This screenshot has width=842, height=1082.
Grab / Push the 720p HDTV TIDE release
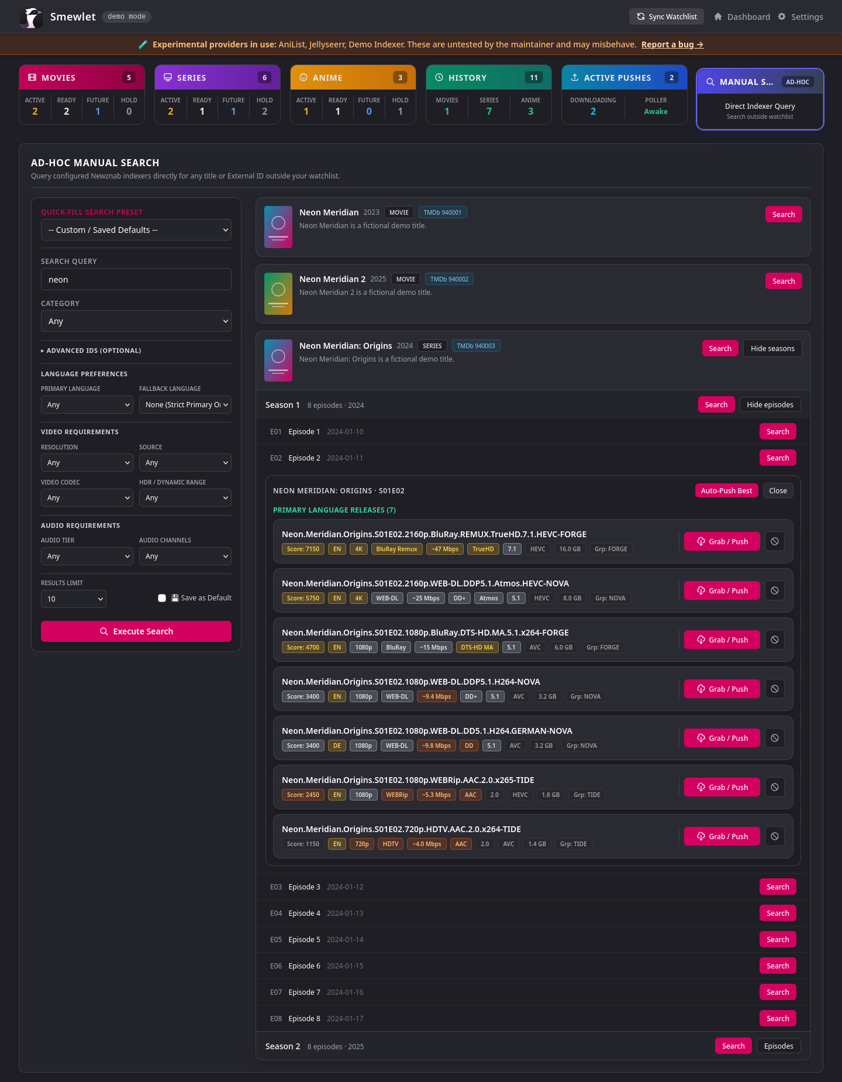[x=722, y=836]
